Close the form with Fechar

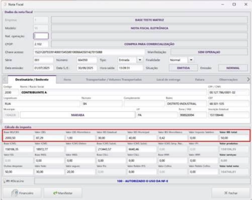pos(231,193)
